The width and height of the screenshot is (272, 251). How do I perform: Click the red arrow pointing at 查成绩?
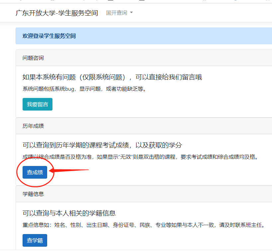70,172
